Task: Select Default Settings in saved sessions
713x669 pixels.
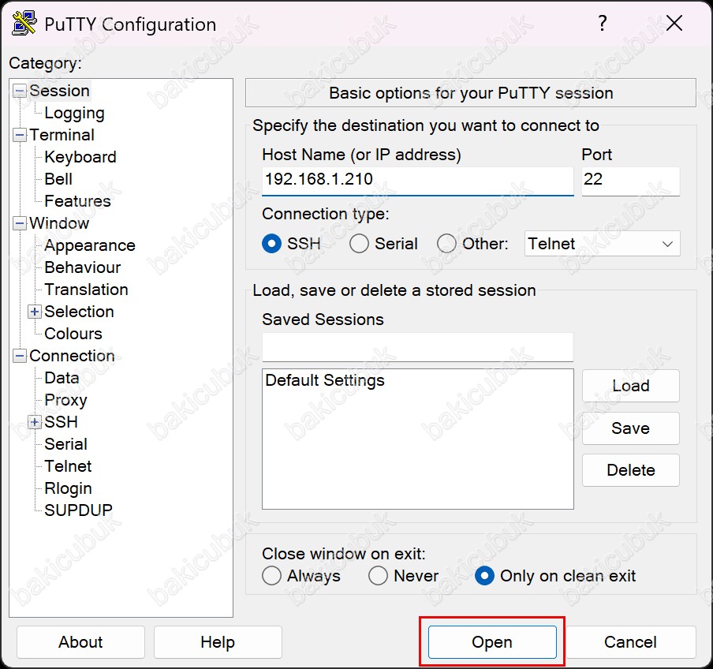Action: (x=325, y=380)
